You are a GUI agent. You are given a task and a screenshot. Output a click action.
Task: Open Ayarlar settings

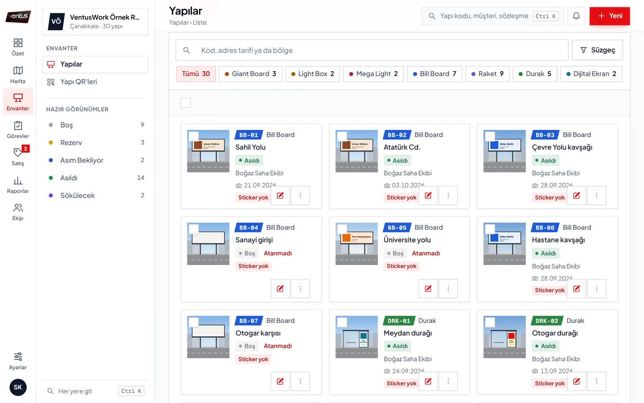click(x=18, y=361)
